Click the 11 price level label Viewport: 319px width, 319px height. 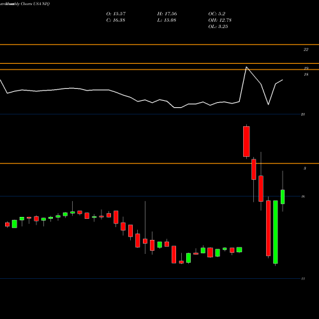(303, 278)
